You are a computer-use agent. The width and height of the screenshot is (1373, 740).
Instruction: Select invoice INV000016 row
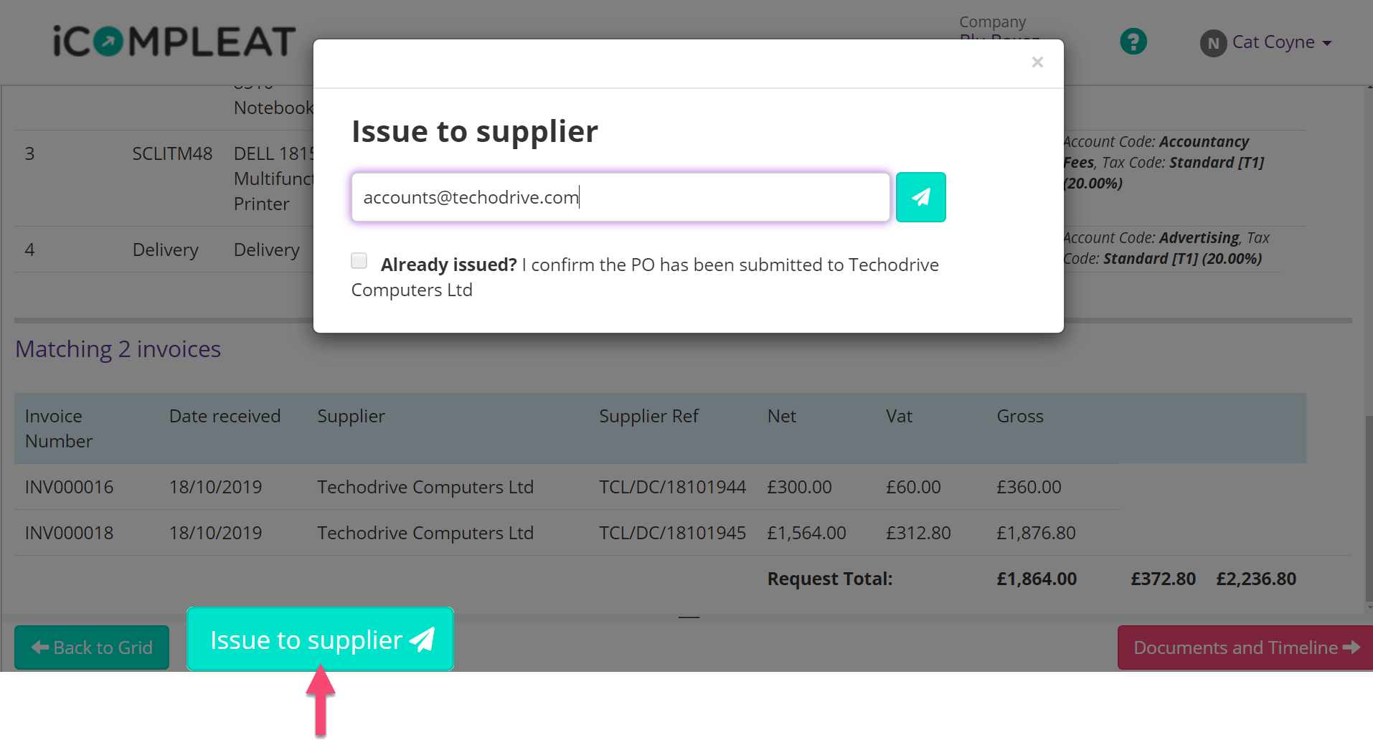(567, 487)
